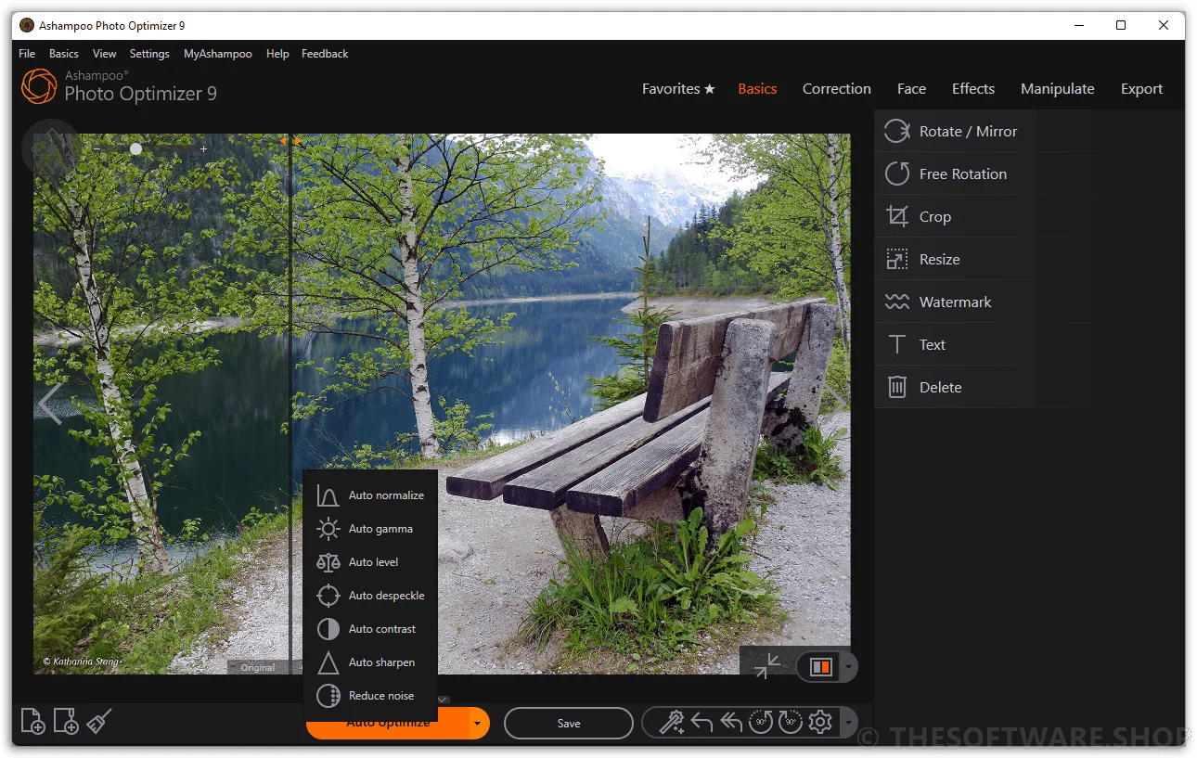This screenshot has height=758, width=1197.
Task: Switch to the Face tab
Action: point(911,89)
